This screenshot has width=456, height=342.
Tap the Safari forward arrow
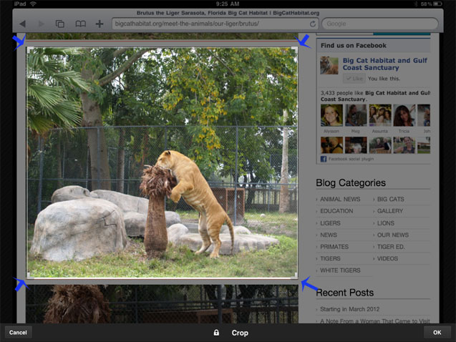42,24
